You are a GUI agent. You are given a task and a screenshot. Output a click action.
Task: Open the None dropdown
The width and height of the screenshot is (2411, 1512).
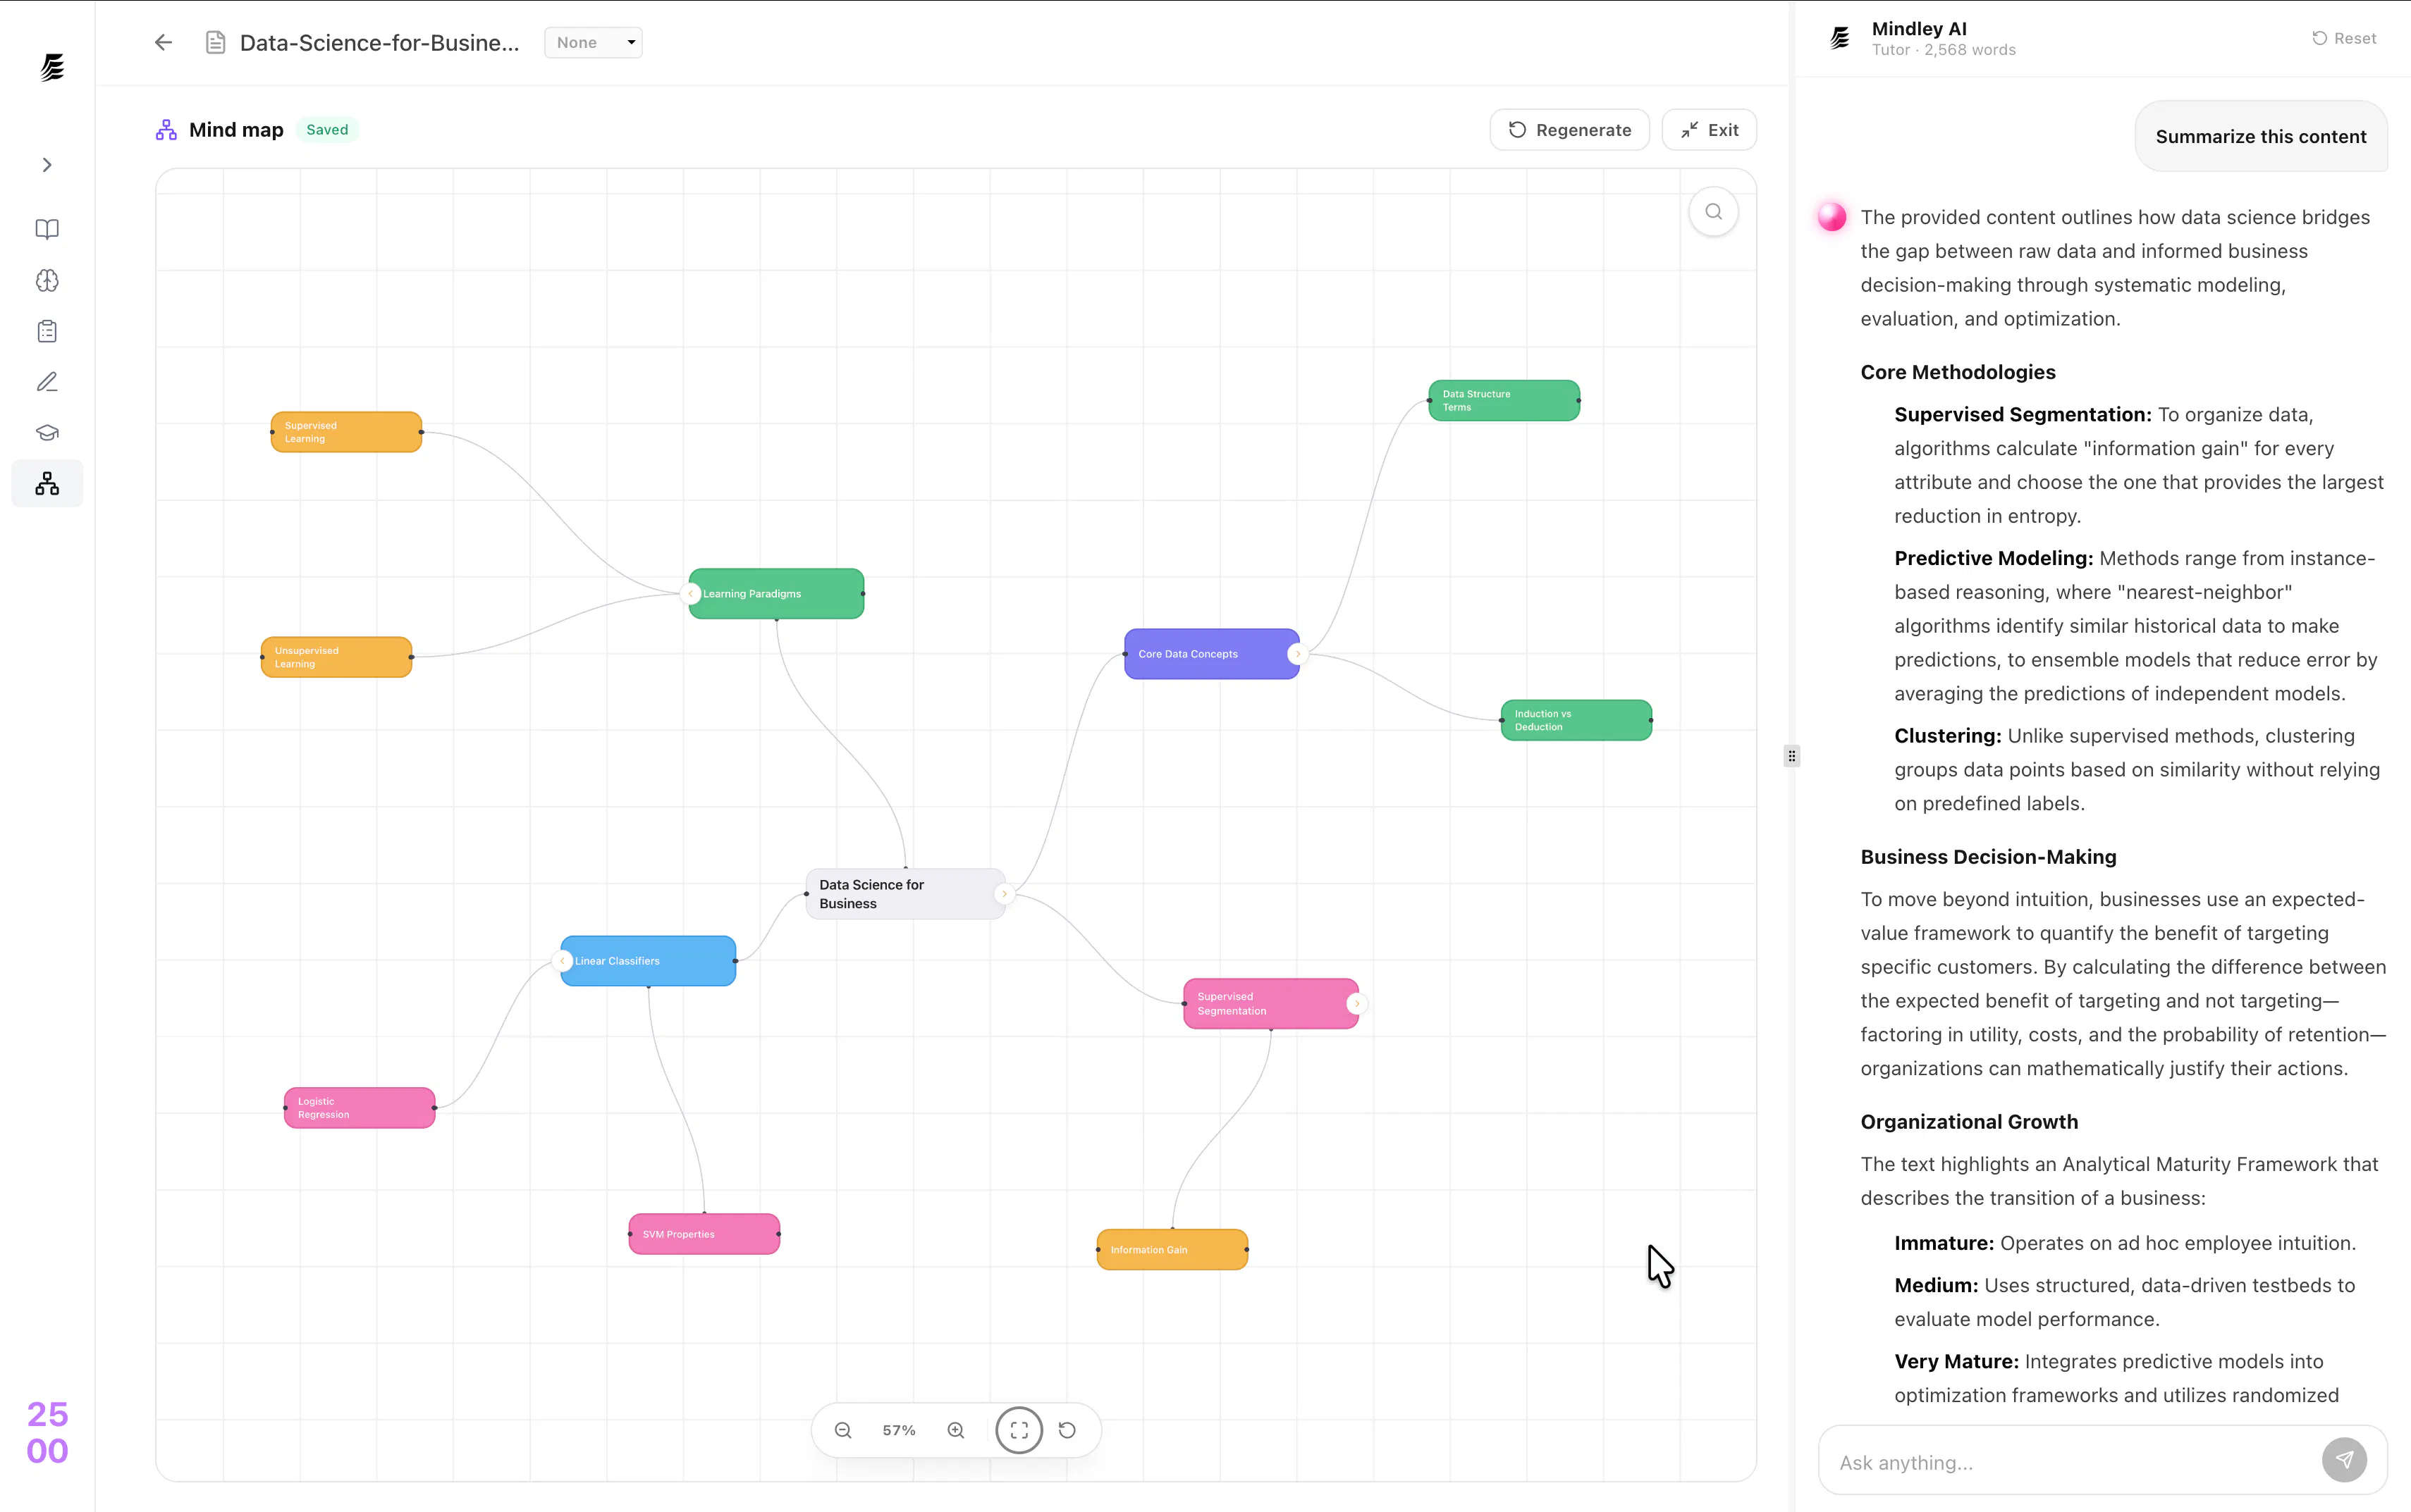coord(594,42)
